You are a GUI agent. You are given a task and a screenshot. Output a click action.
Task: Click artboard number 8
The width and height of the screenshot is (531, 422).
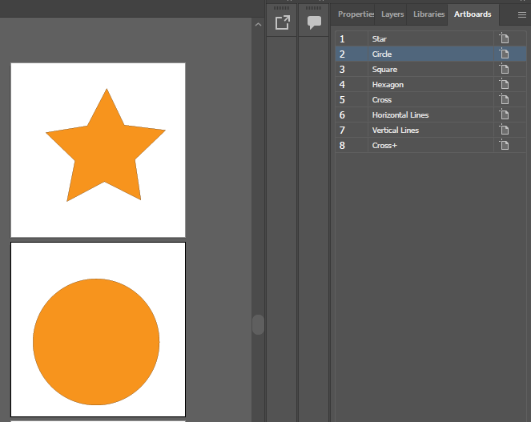[x=342, y=146]
